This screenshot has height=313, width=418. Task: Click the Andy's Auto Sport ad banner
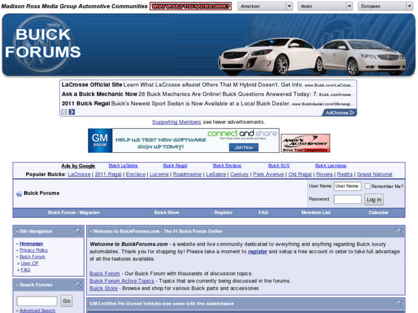(x=305, y=143)
